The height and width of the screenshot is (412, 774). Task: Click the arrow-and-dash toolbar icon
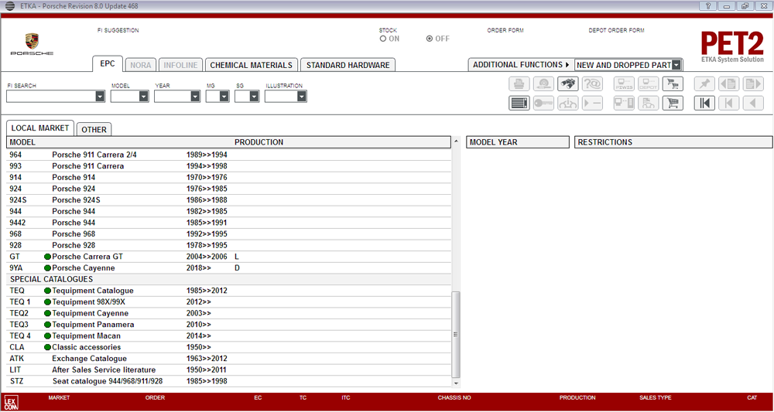[x=592, y=103]
